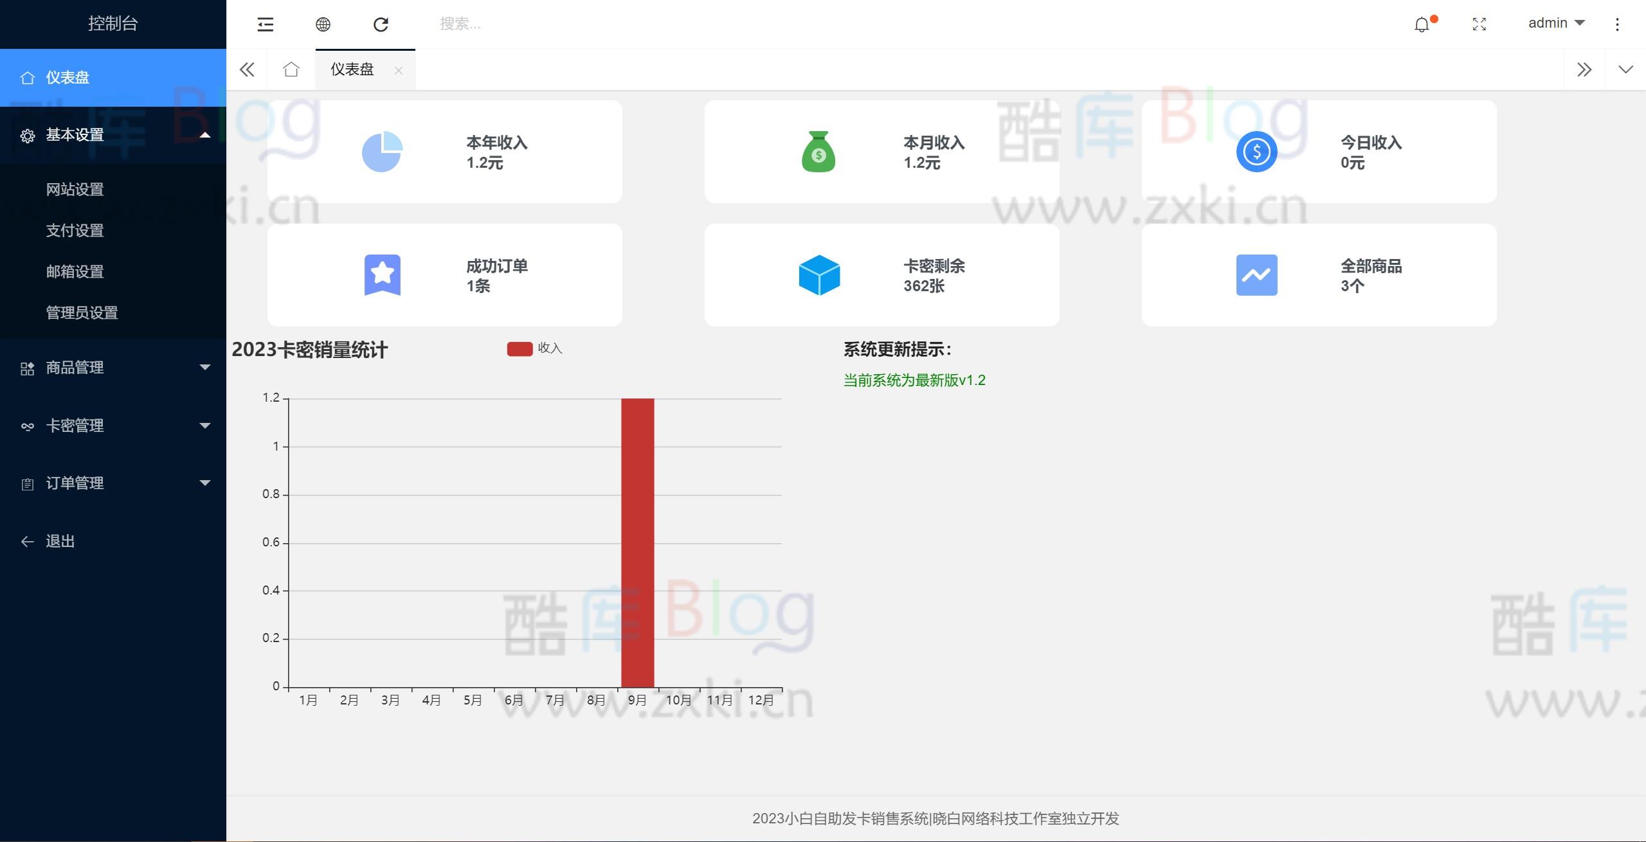Click the refresh icon in the toolbar
Viewport: 1646px width, 842px height.
click(x=381, y=24)
